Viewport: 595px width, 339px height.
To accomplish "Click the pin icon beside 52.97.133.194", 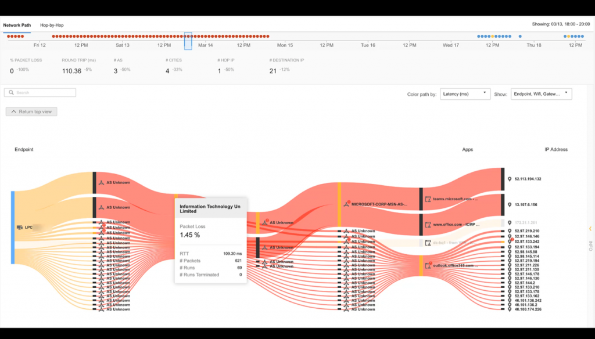I will point(510,247).
